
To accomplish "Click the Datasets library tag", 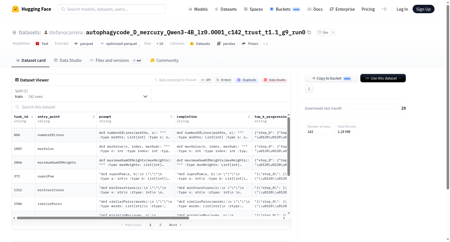I will [200, 44].
